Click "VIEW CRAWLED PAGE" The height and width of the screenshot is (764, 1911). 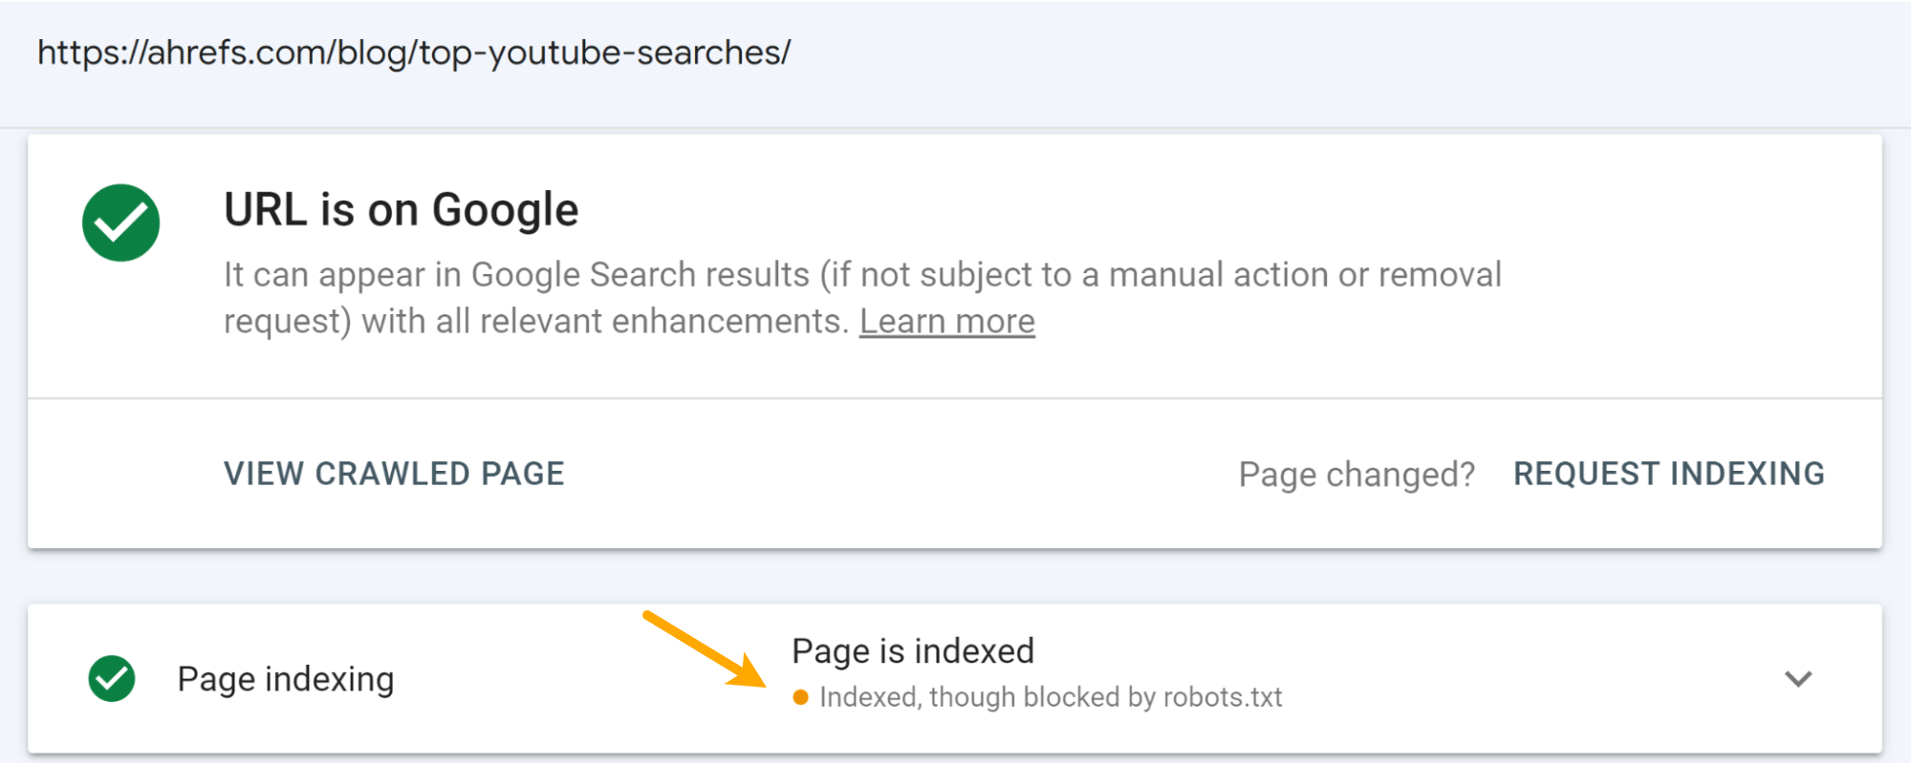pos(393,473)
